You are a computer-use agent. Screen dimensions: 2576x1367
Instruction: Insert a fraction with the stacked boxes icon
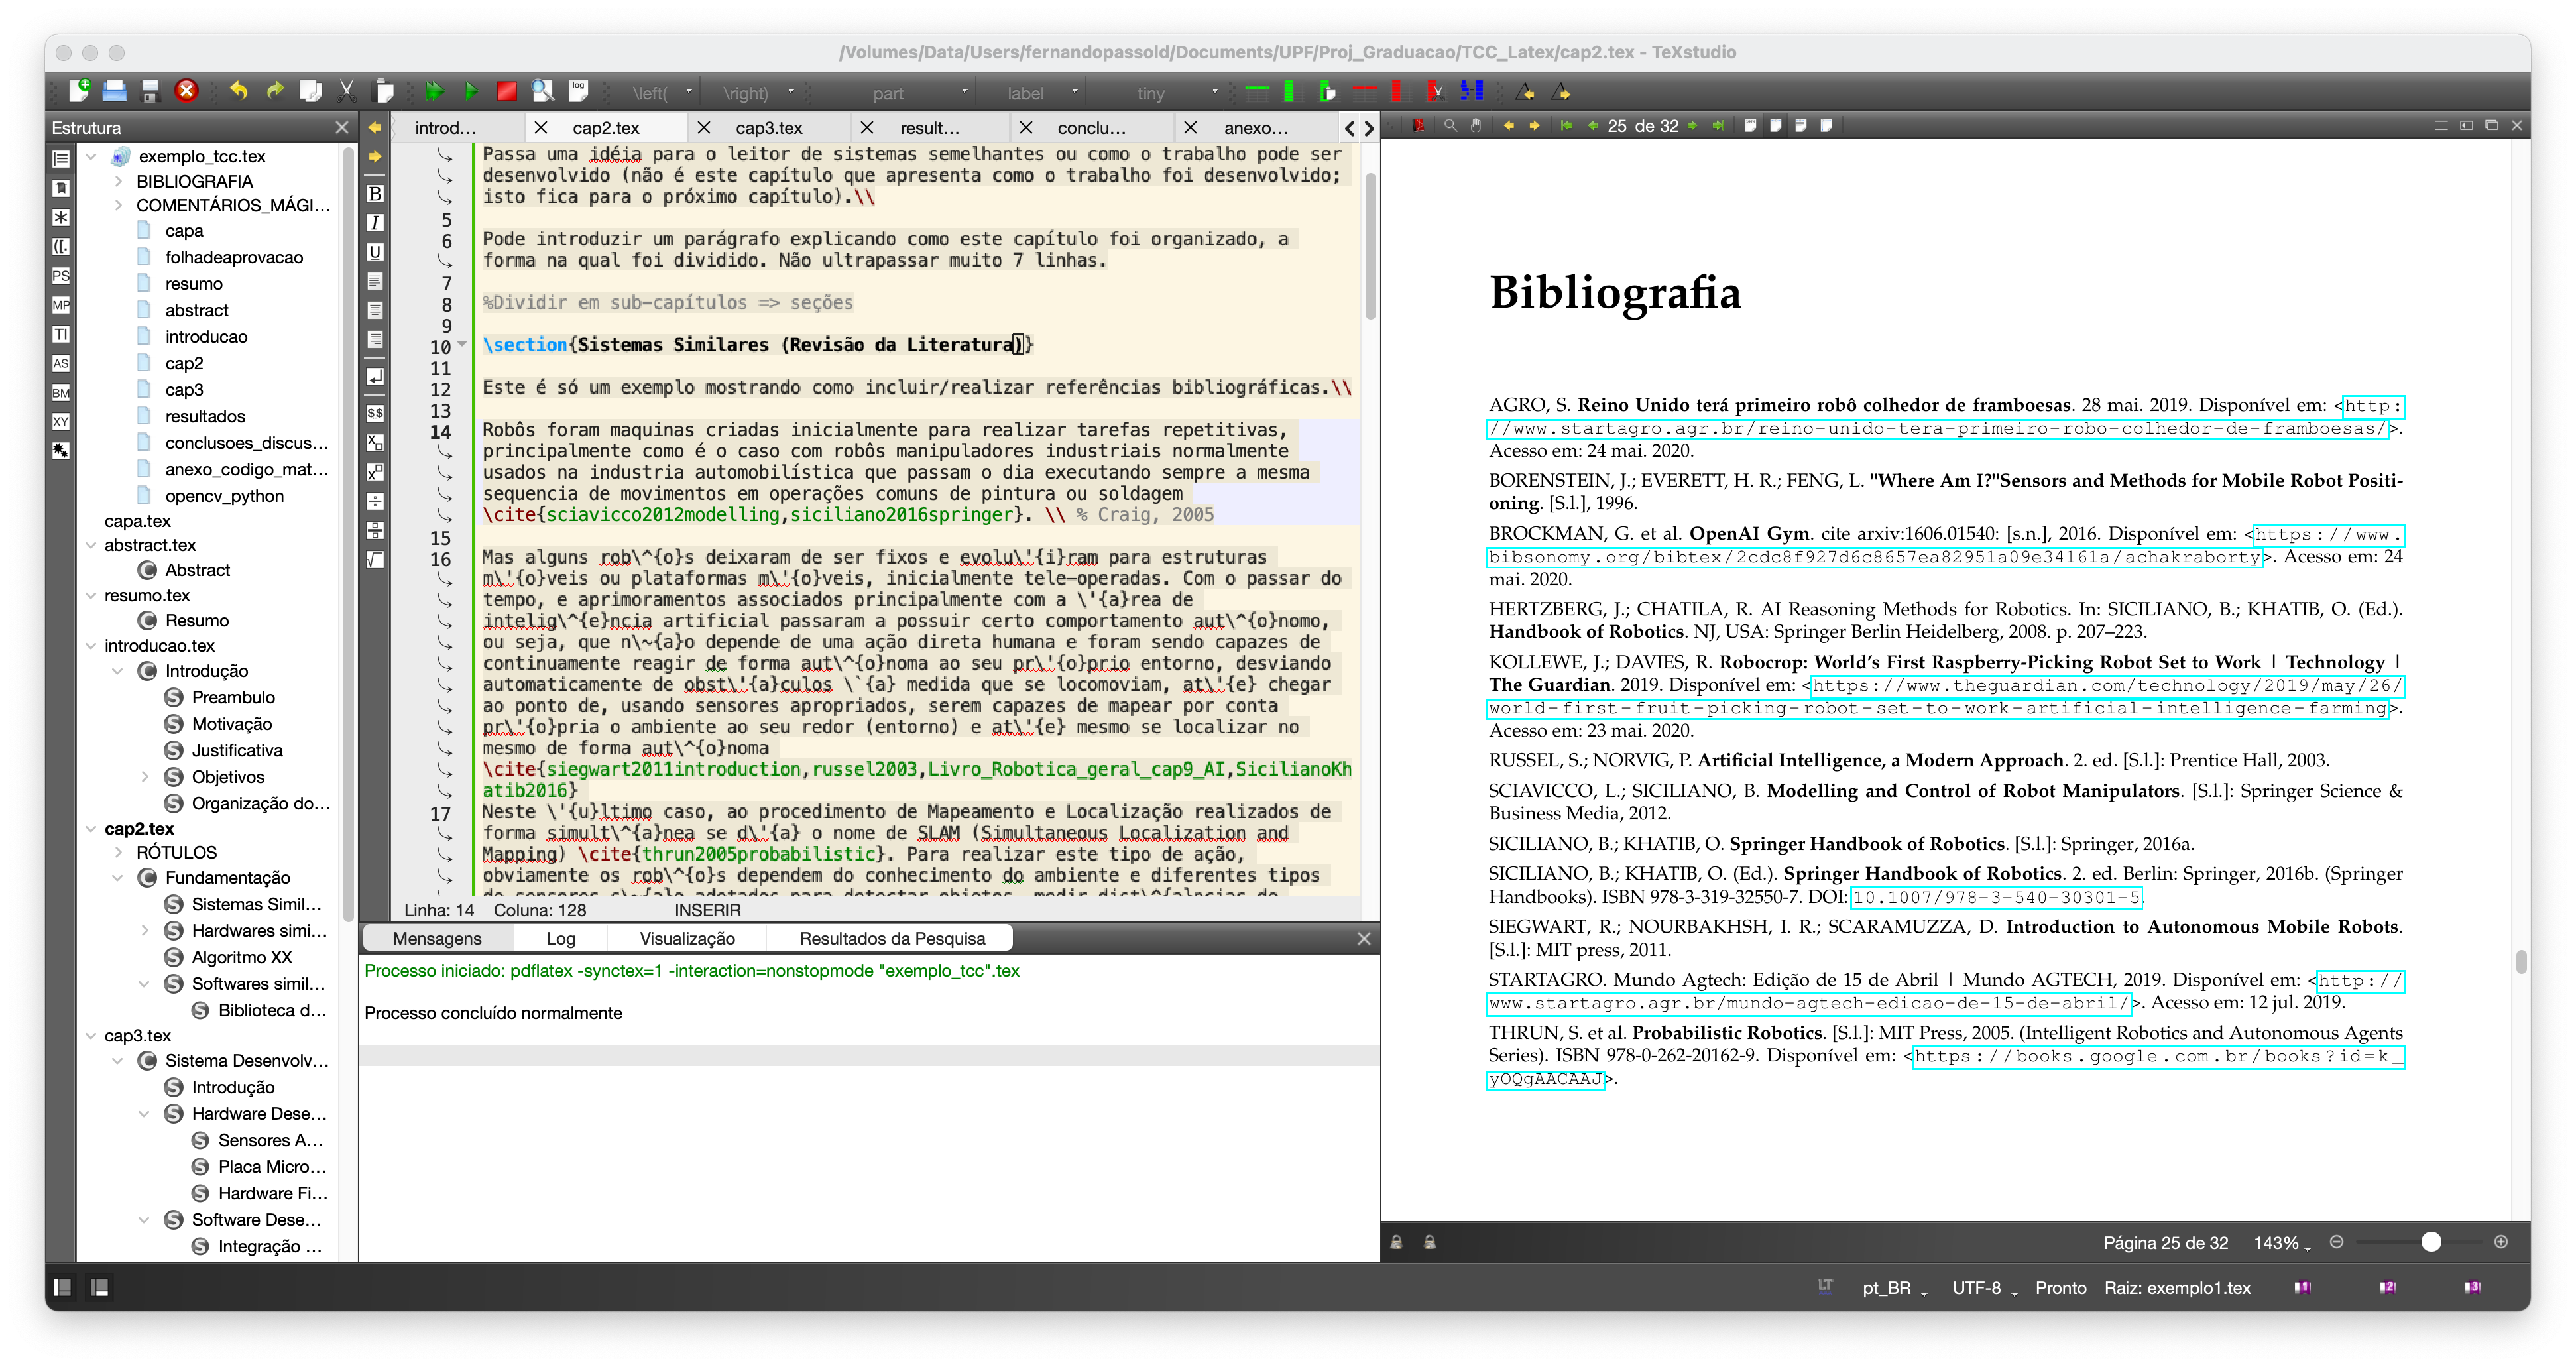click(375, 530)
